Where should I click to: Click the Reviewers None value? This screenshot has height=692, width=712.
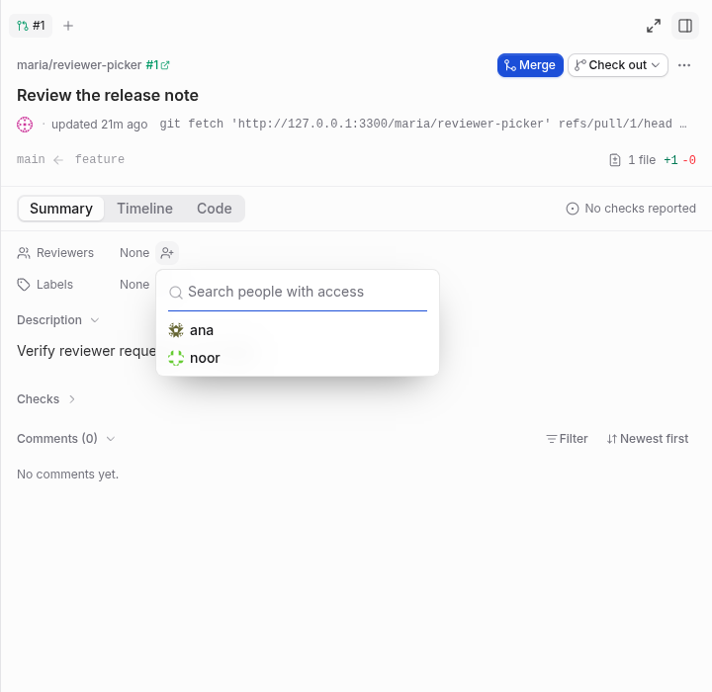click(134, 253)
